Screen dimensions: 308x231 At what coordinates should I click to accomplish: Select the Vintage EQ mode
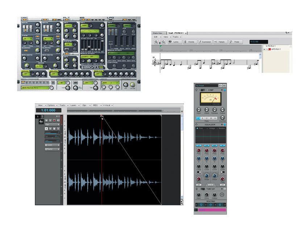[x=211, y=129]
